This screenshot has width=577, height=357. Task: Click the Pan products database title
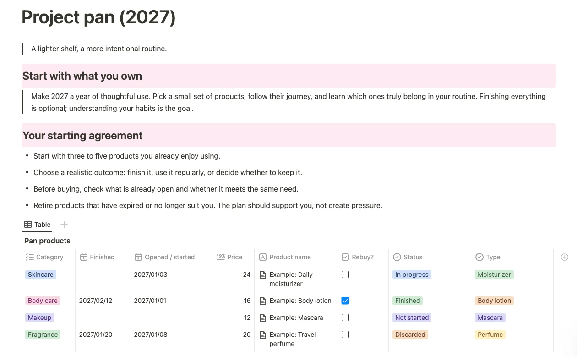tap(47, 241)
